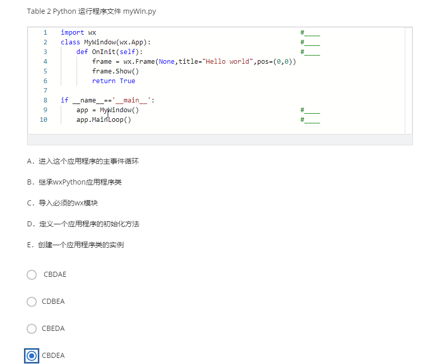Image resolution: width=440 pixels, height=364 pixels.
Task: Click the comment blank on line 3
Action: (x=310, y=52)
